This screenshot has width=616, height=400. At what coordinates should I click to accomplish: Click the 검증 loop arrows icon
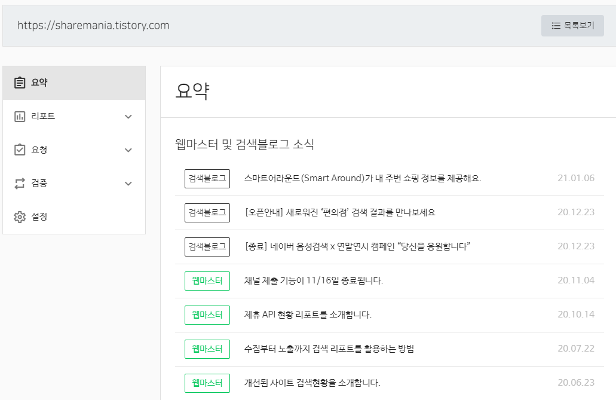click(x=20, y=184)
